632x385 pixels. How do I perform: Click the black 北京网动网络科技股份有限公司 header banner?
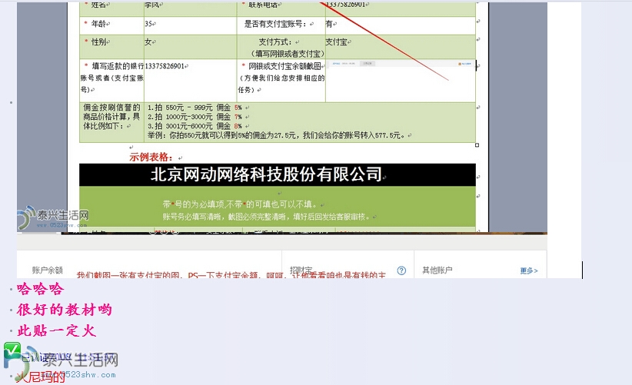coord(277,174)
